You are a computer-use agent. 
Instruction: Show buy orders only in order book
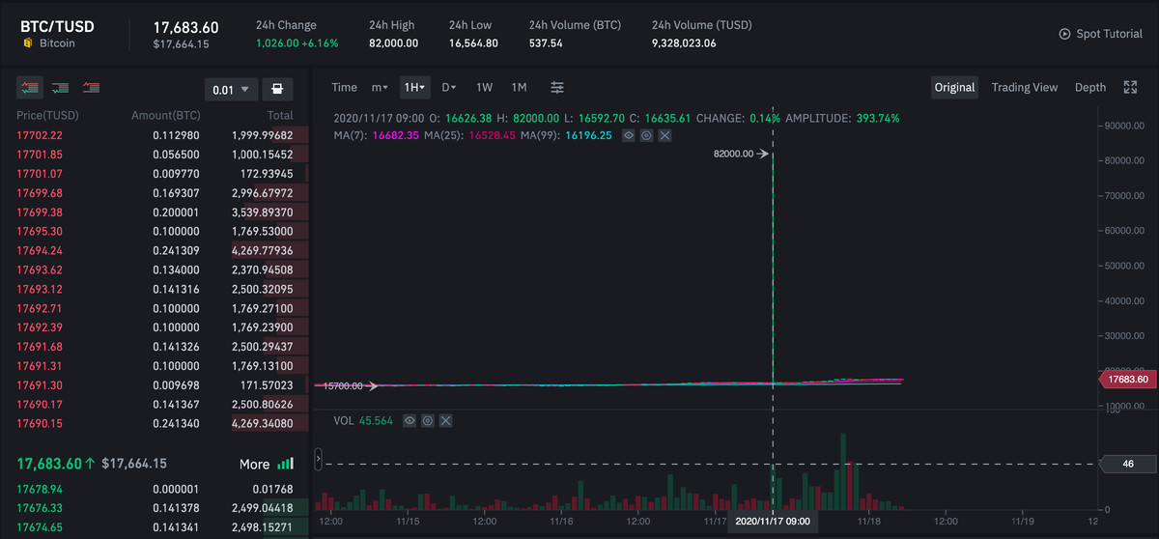[x=60, y=88]
